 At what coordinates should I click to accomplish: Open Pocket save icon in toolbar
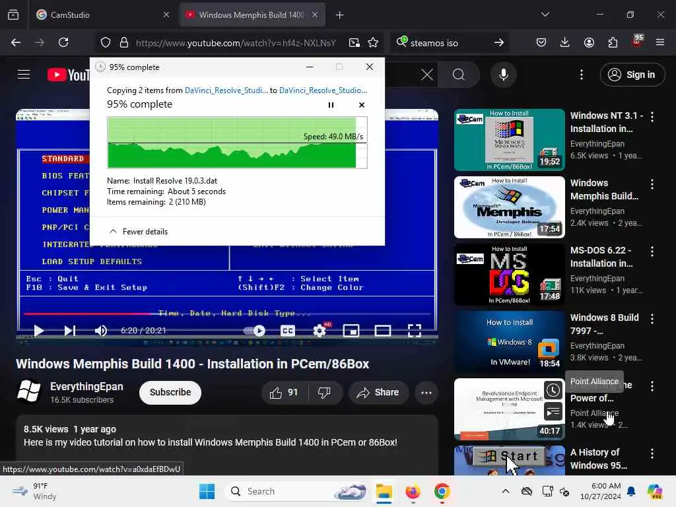pos(541,42)
